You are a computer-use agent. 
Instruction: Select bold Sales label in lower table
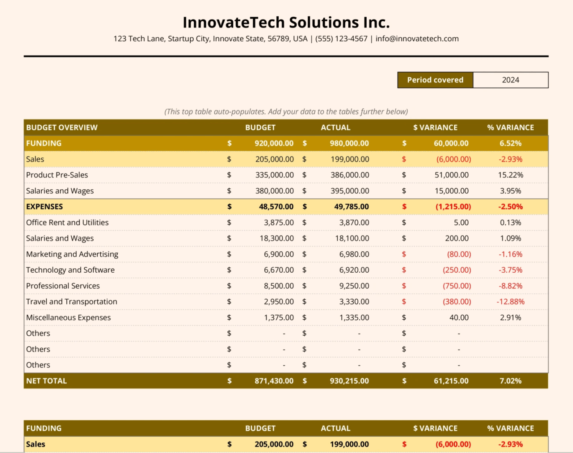[36, 444]
